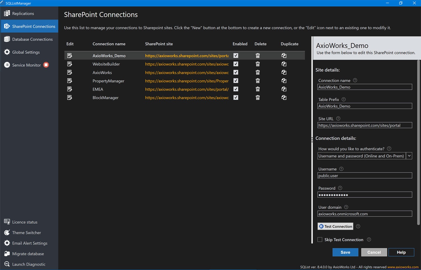This screenshot has width=421, height=270.
Task: Open the Service Monitor panel
Action: point(25,65)
